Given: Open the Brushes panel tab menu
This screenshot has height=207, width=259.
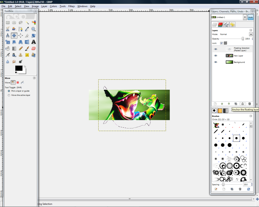Looking at the screenshot, I should tap(251, 116).
